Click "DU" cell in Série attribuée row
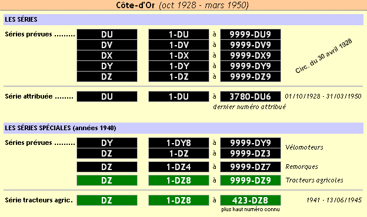 click(107, 97)
